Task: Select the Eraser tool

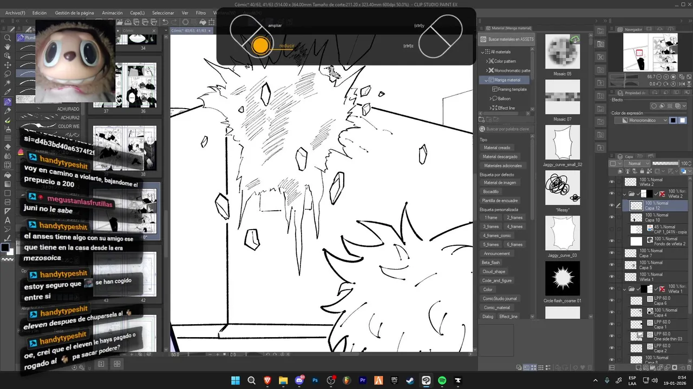Action: coord(8,147)
